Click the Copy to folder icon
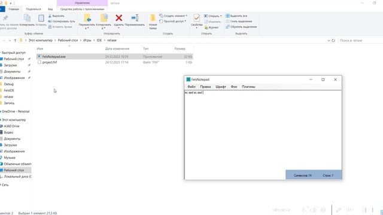383x215 pixels. pyautogui.click(x=104, y=18)
